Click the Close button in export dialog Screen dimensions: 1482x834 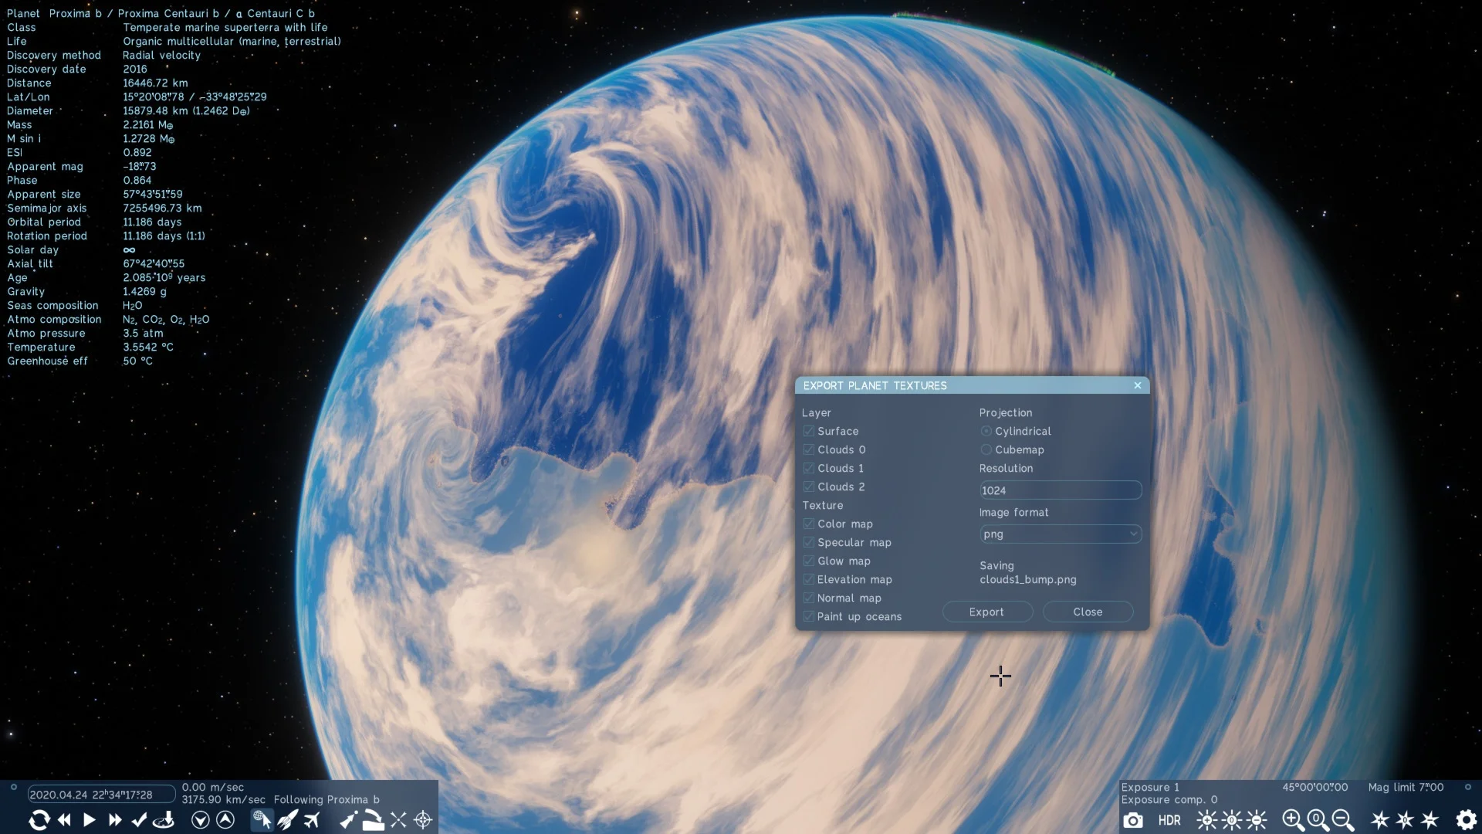1087,612
